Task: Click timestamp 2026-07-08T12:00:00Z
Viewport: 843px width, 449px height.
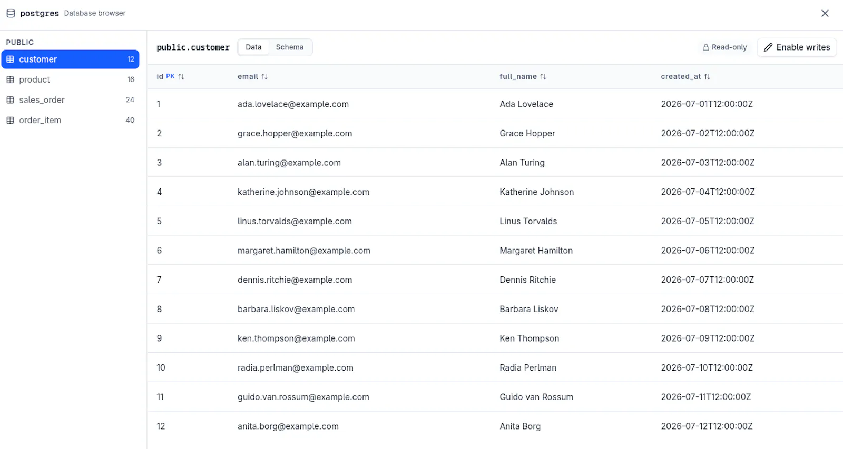Action: 708,310
